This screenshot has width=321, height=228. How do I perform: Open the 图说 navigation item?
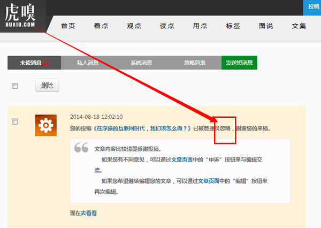(266, 26)
